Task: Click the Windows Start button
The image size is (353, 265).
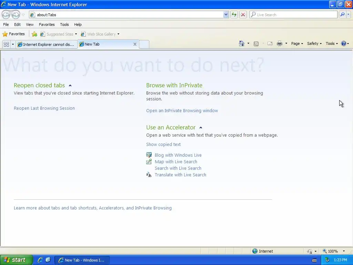Action: tap(16, 260)
